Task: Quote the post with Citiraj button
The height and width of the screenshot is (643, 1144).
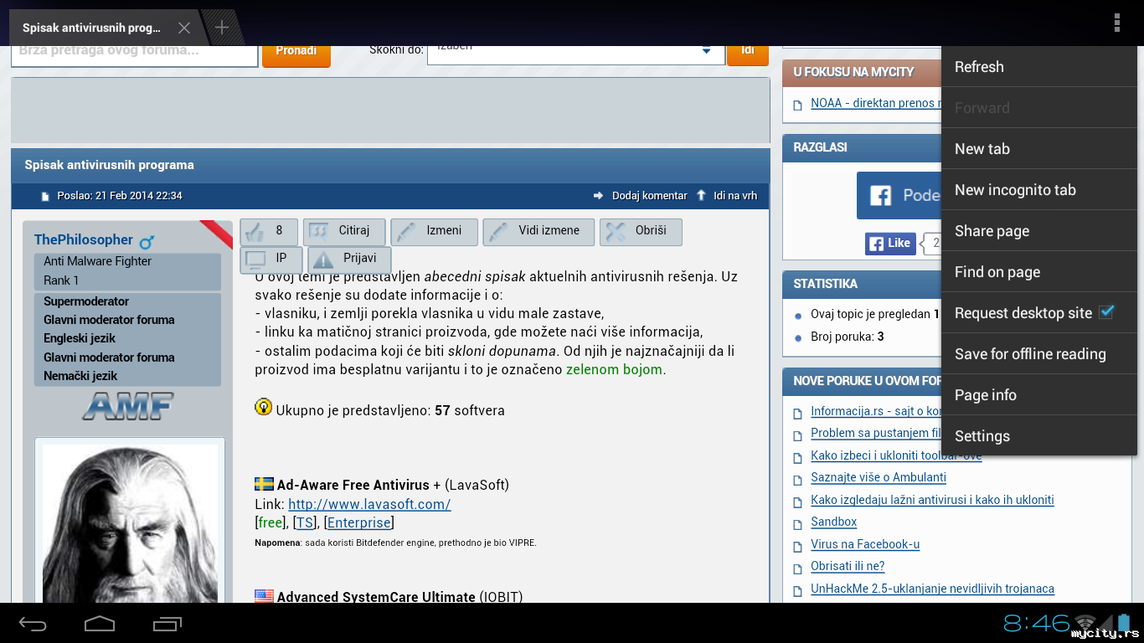Action: point(344,232)
